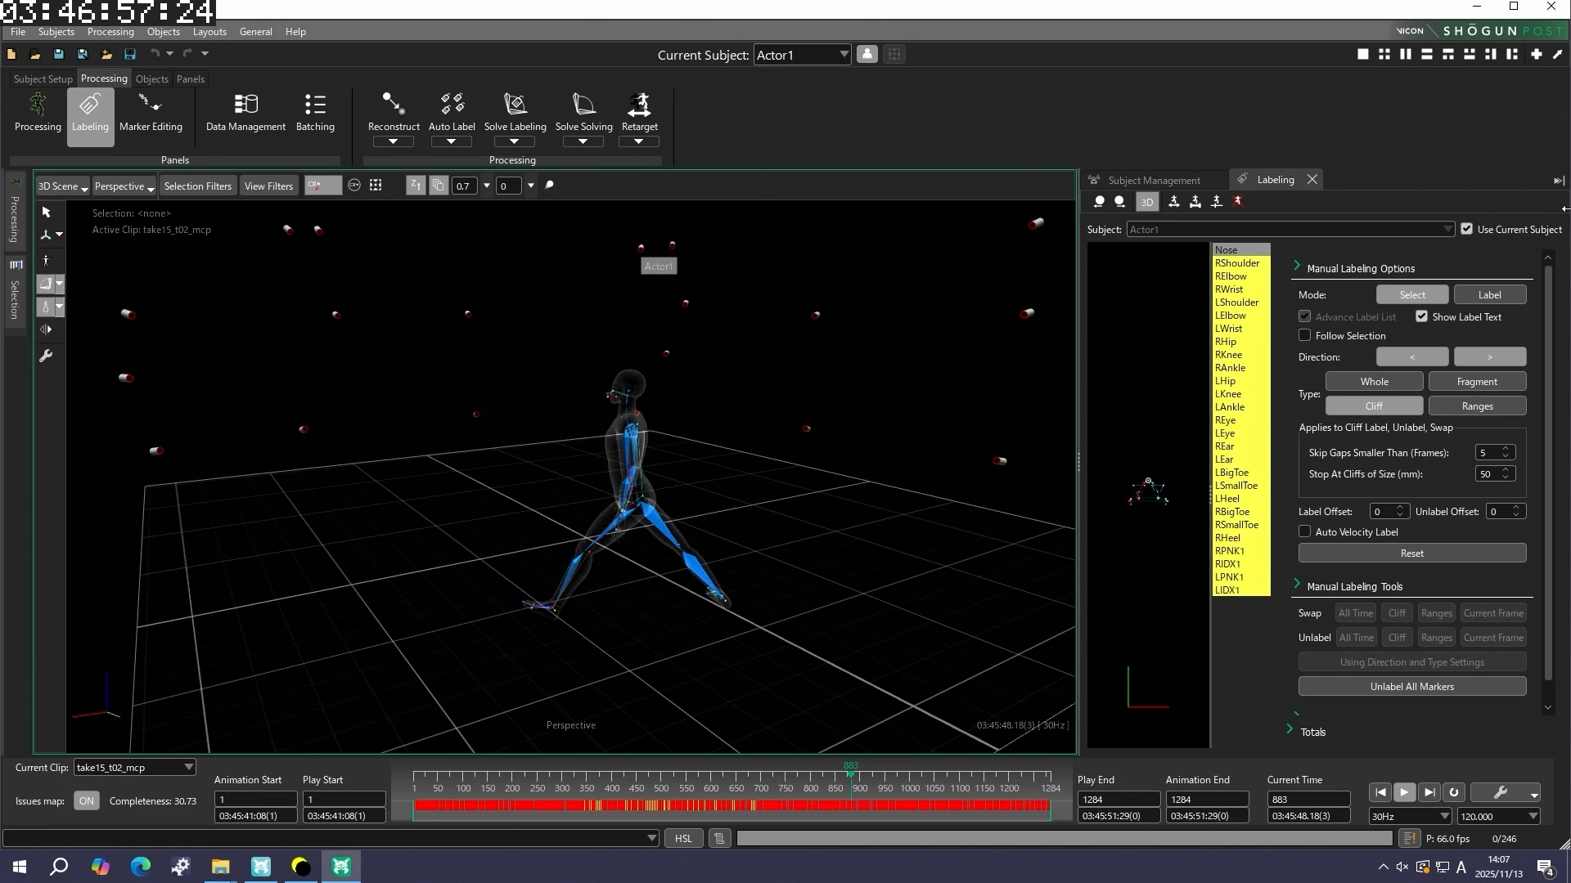1571x883 pixels.
Task: Open the Layouts menu
Action: [x=209, y=32]
